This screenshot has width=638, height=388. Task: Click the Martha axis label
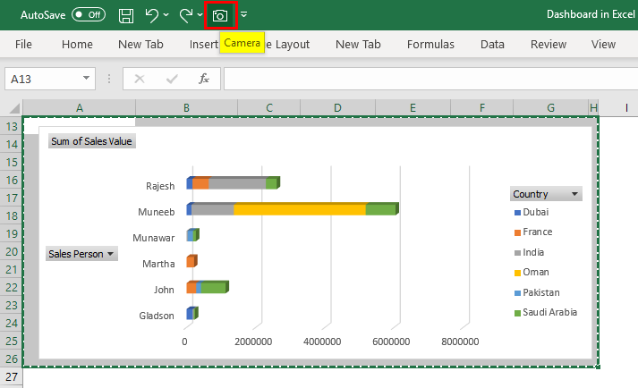coord(158,264)
